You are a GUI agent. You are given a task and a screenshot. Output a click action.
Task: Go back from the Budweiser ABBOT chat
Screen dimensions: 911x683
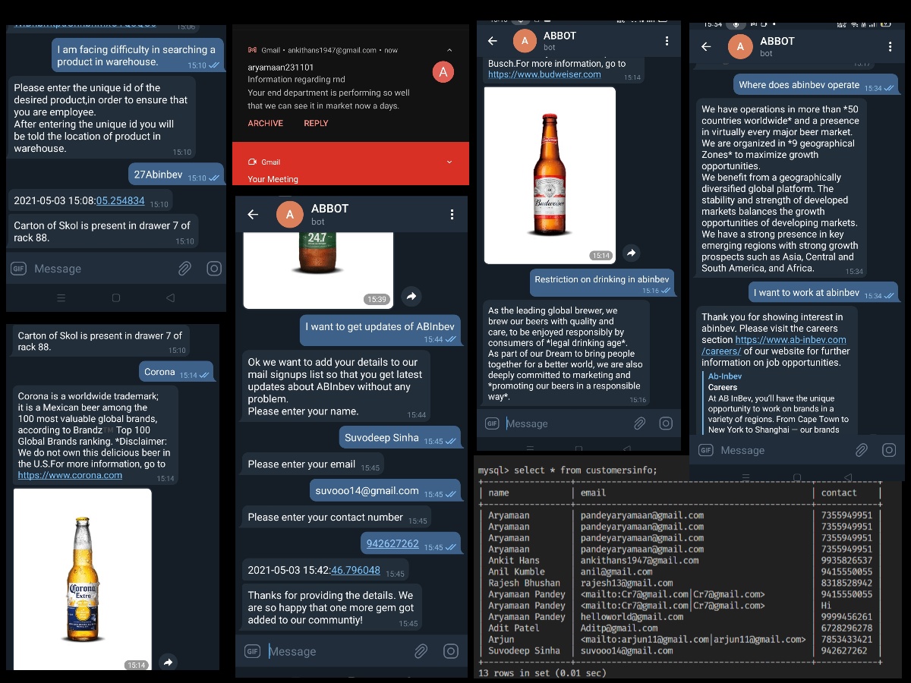[x=493, y=41]
